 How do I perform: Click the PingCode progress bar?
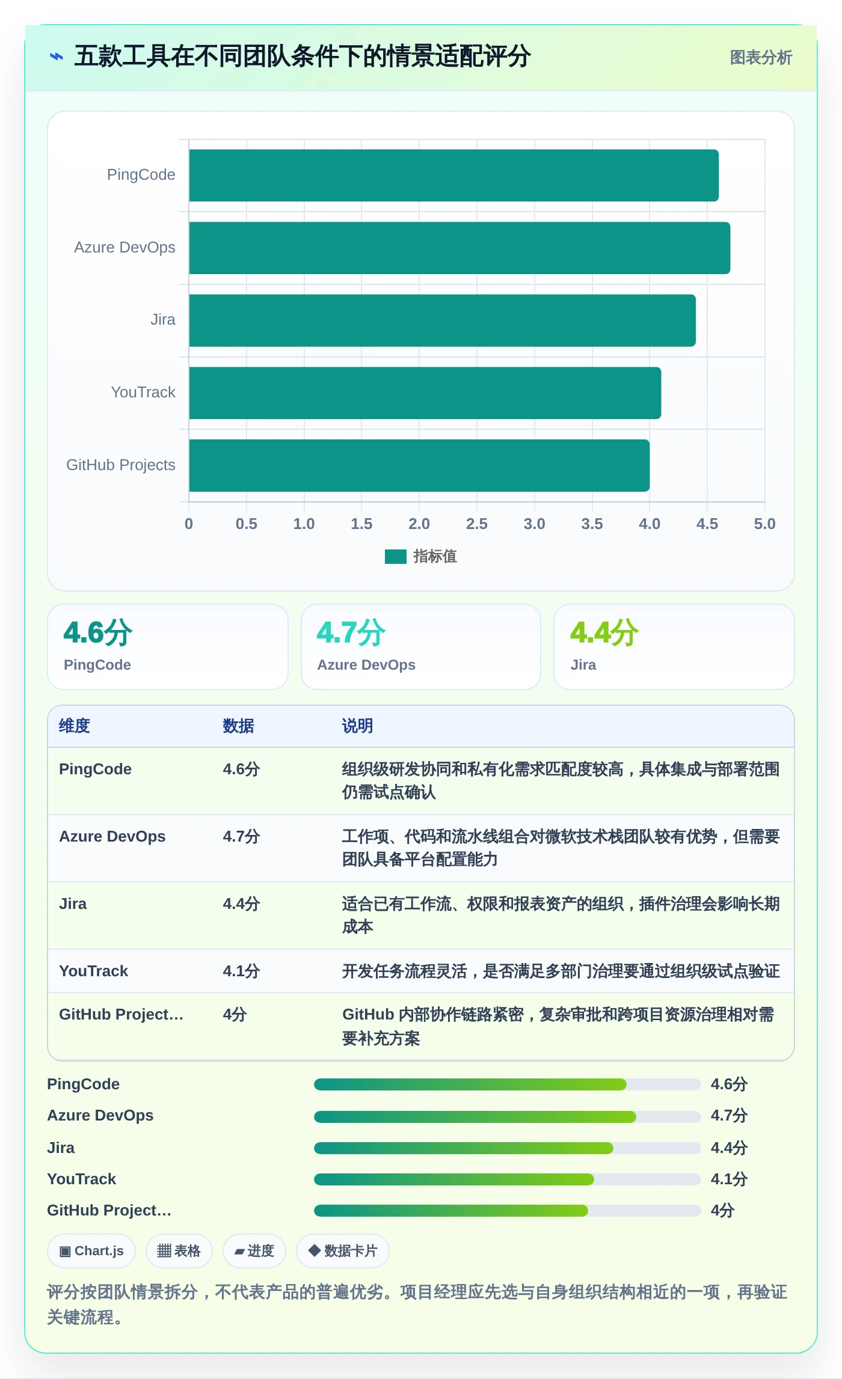[507, 1084]
